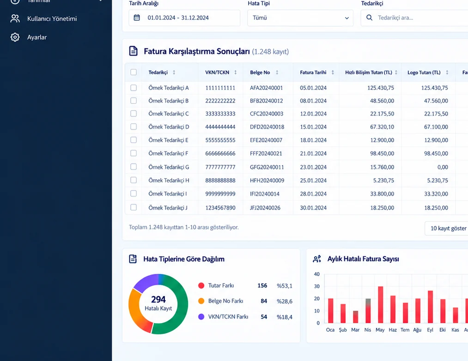Click the 294 Hatalı Kayıt donut center
This screenshot has width=468, height=361.
click(158, 303)
